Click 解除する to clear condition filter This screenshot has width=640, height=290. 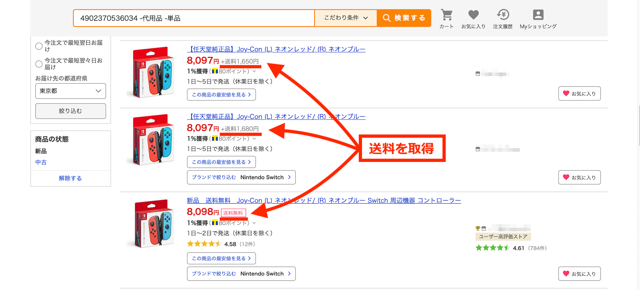pyautogui.click(x=70, y=178)
